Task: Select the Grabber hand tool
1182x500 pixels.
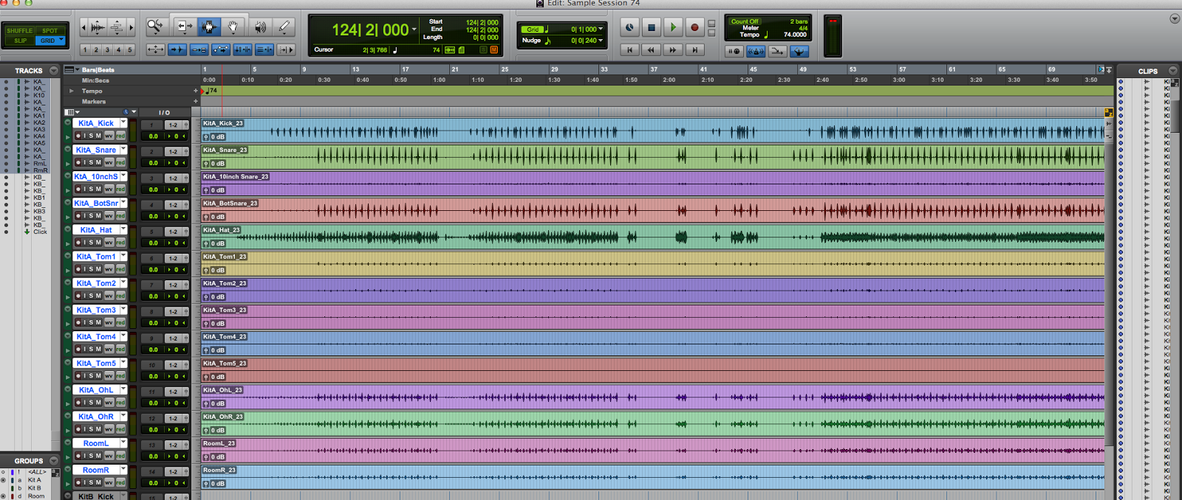Action: (233, 27)
